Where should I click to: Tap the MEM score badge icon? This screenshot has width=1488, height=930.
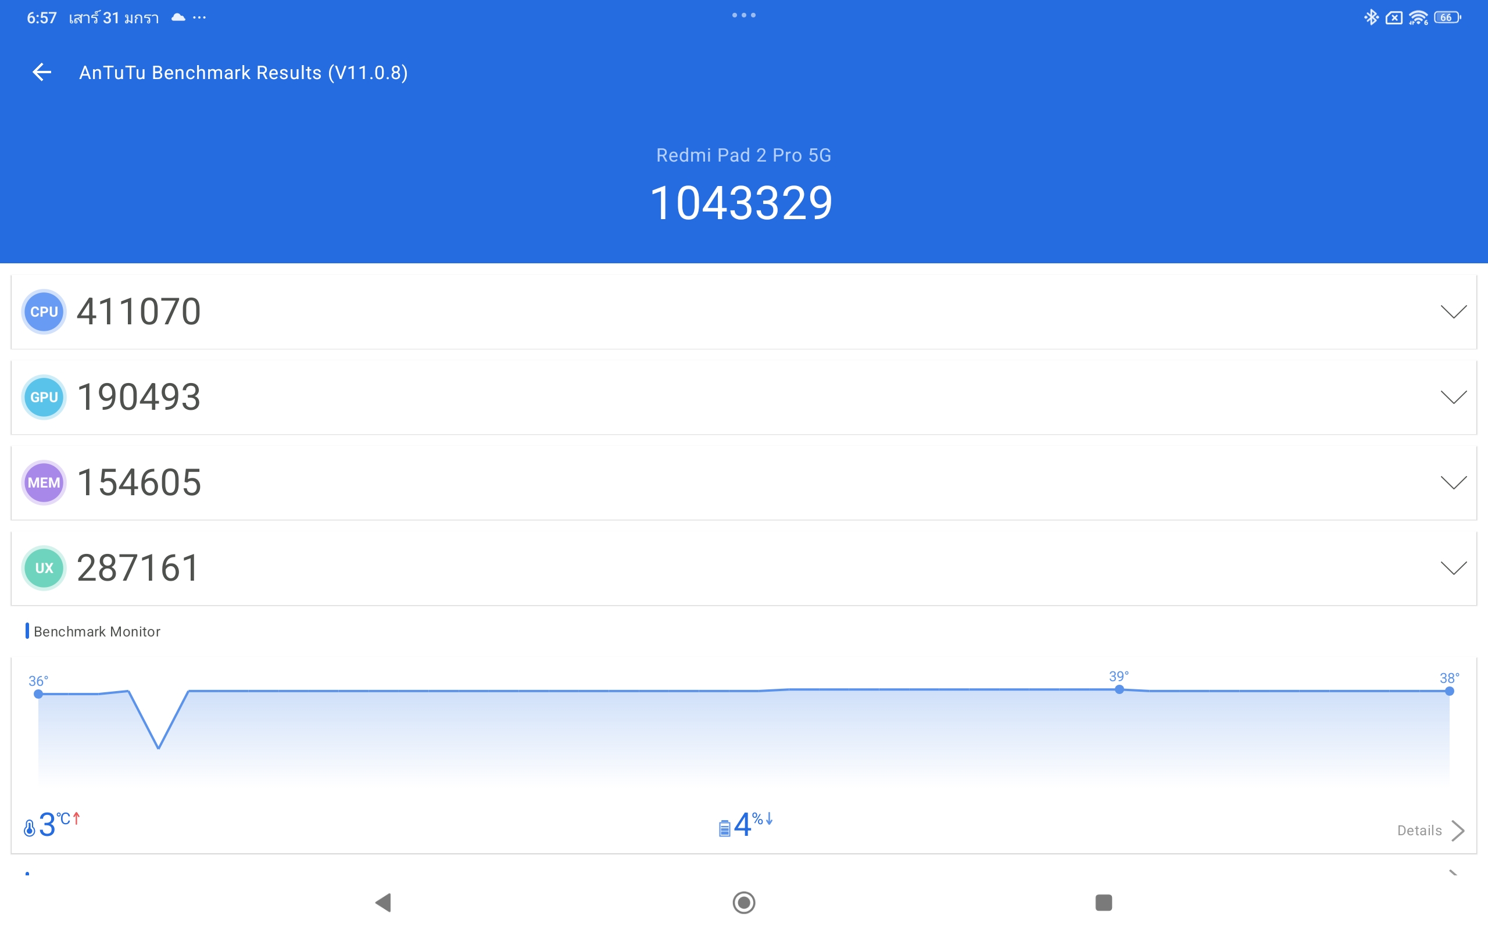[x=44, y=483]
